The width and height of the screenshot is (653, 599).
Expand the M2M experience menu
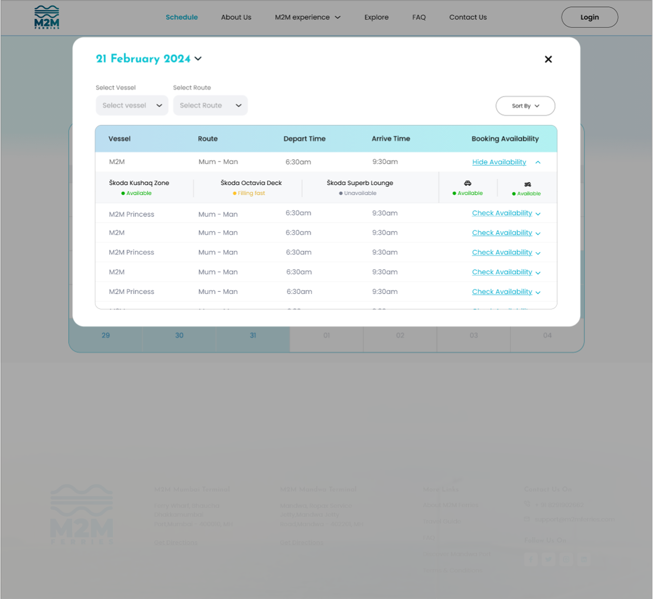coord(308,17)
